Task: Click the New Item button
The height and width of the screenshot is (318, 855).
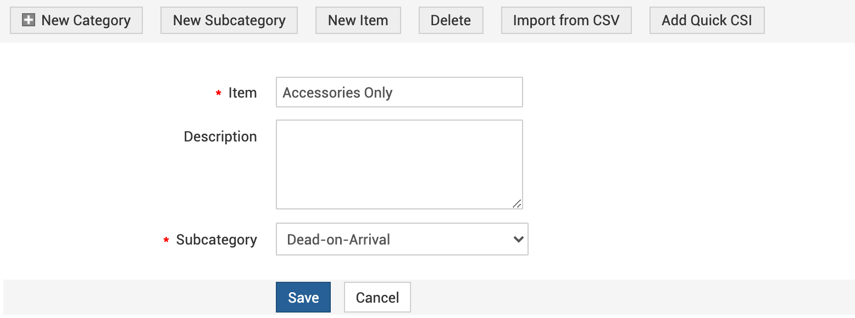Action: [358, 20]
